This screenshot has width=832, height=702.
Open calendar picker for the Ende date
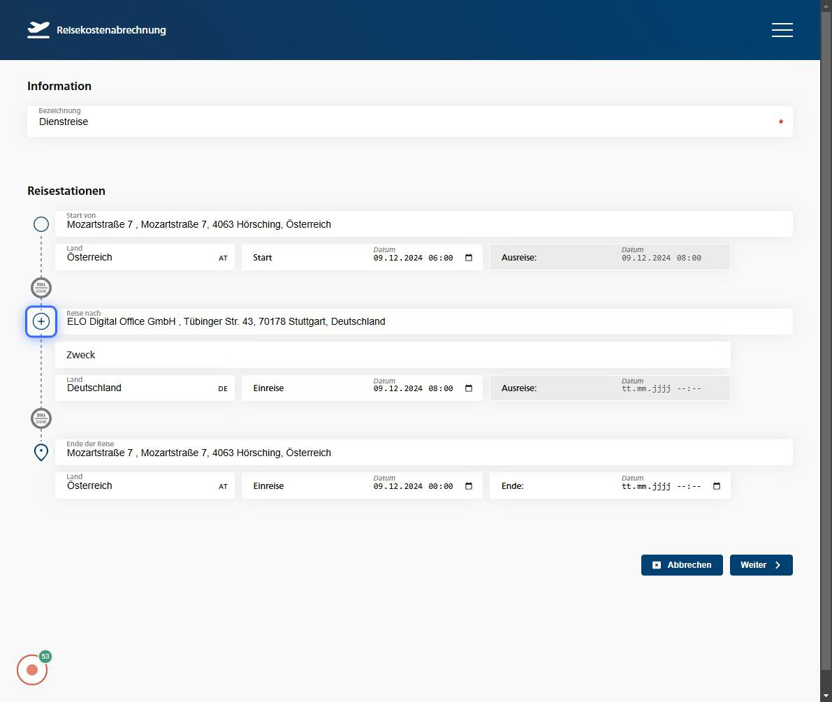[x=717, y=486]
